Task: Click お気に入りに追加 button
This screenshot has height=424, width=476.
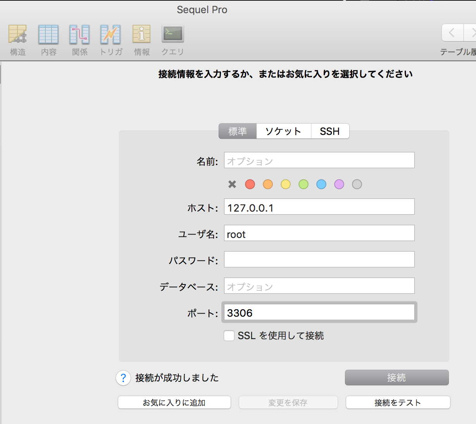Action: click(174, 402)
